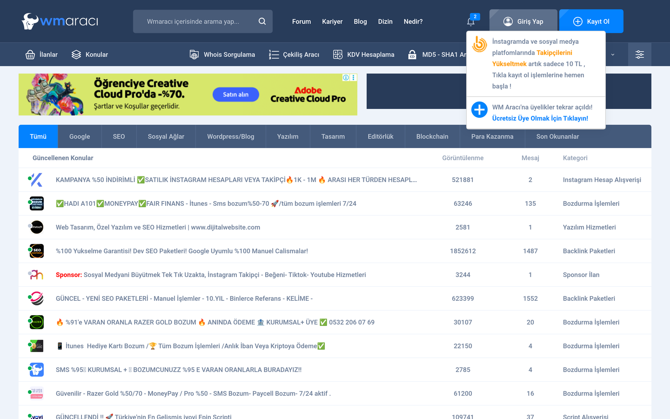This screenshot has width=670, height=419.
Task: Click the Konular layers icon
Action: click(x=76, y=54)
